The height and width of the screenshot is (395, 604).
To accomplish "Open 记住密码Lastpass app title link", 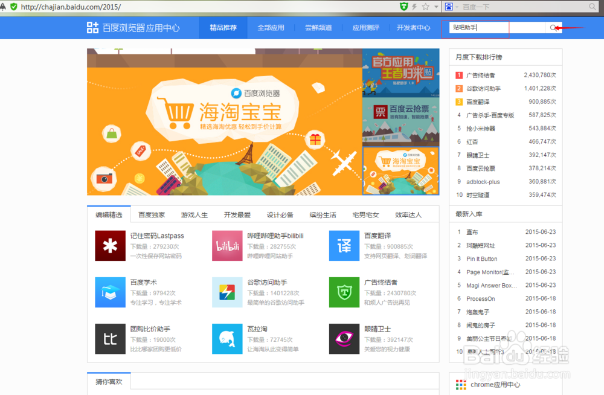I will 157,236.
